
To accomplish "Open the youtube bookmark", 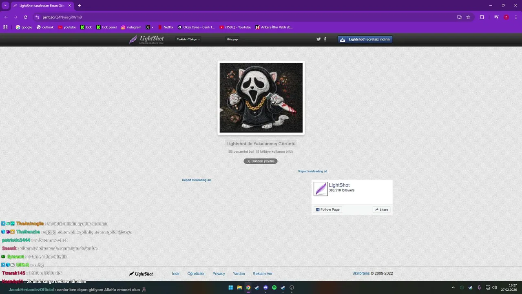I will [x=67, y=27].
